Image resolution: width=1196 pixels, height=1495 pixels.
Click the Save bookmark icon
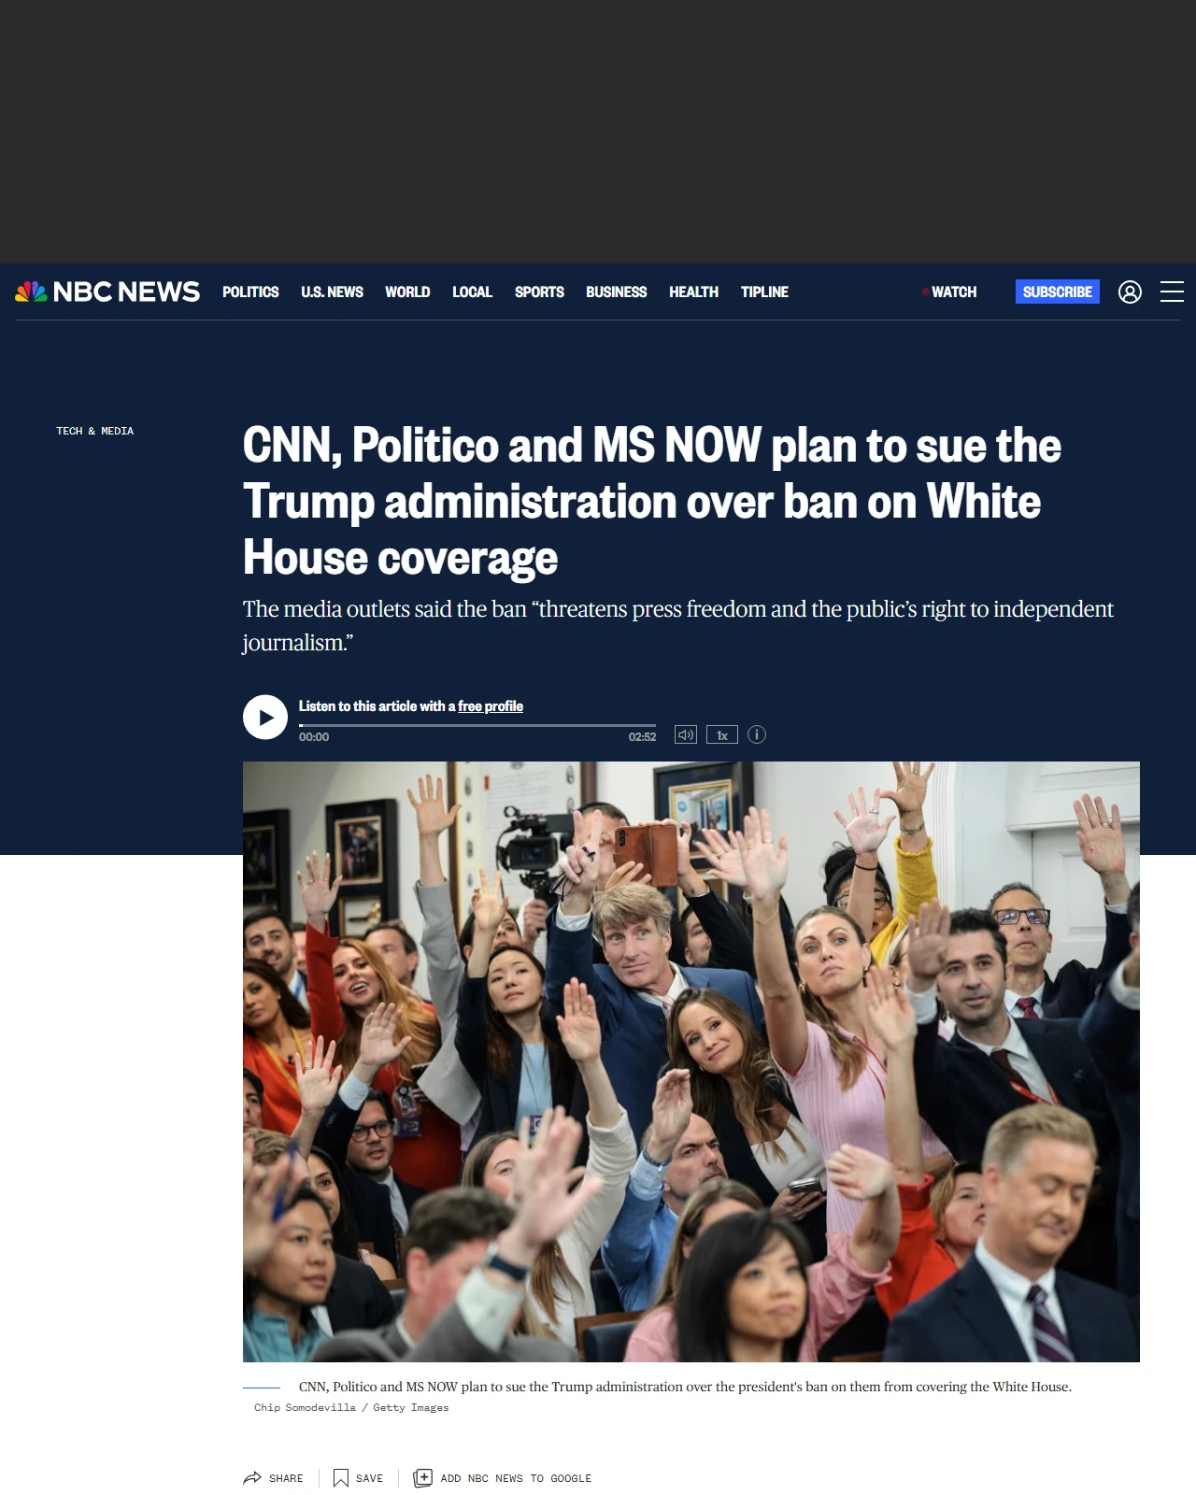point(341,1478)
